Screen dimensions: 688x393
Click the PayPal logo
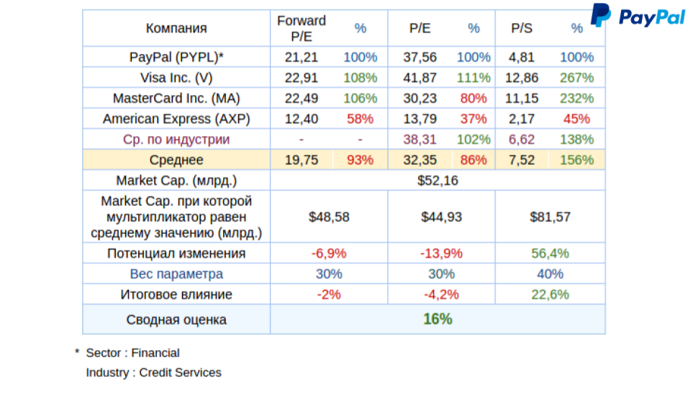637,17
